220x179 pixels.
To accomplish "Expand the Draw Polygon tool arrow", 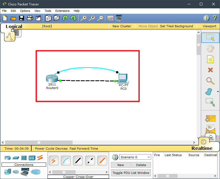I will pos(218,92).
